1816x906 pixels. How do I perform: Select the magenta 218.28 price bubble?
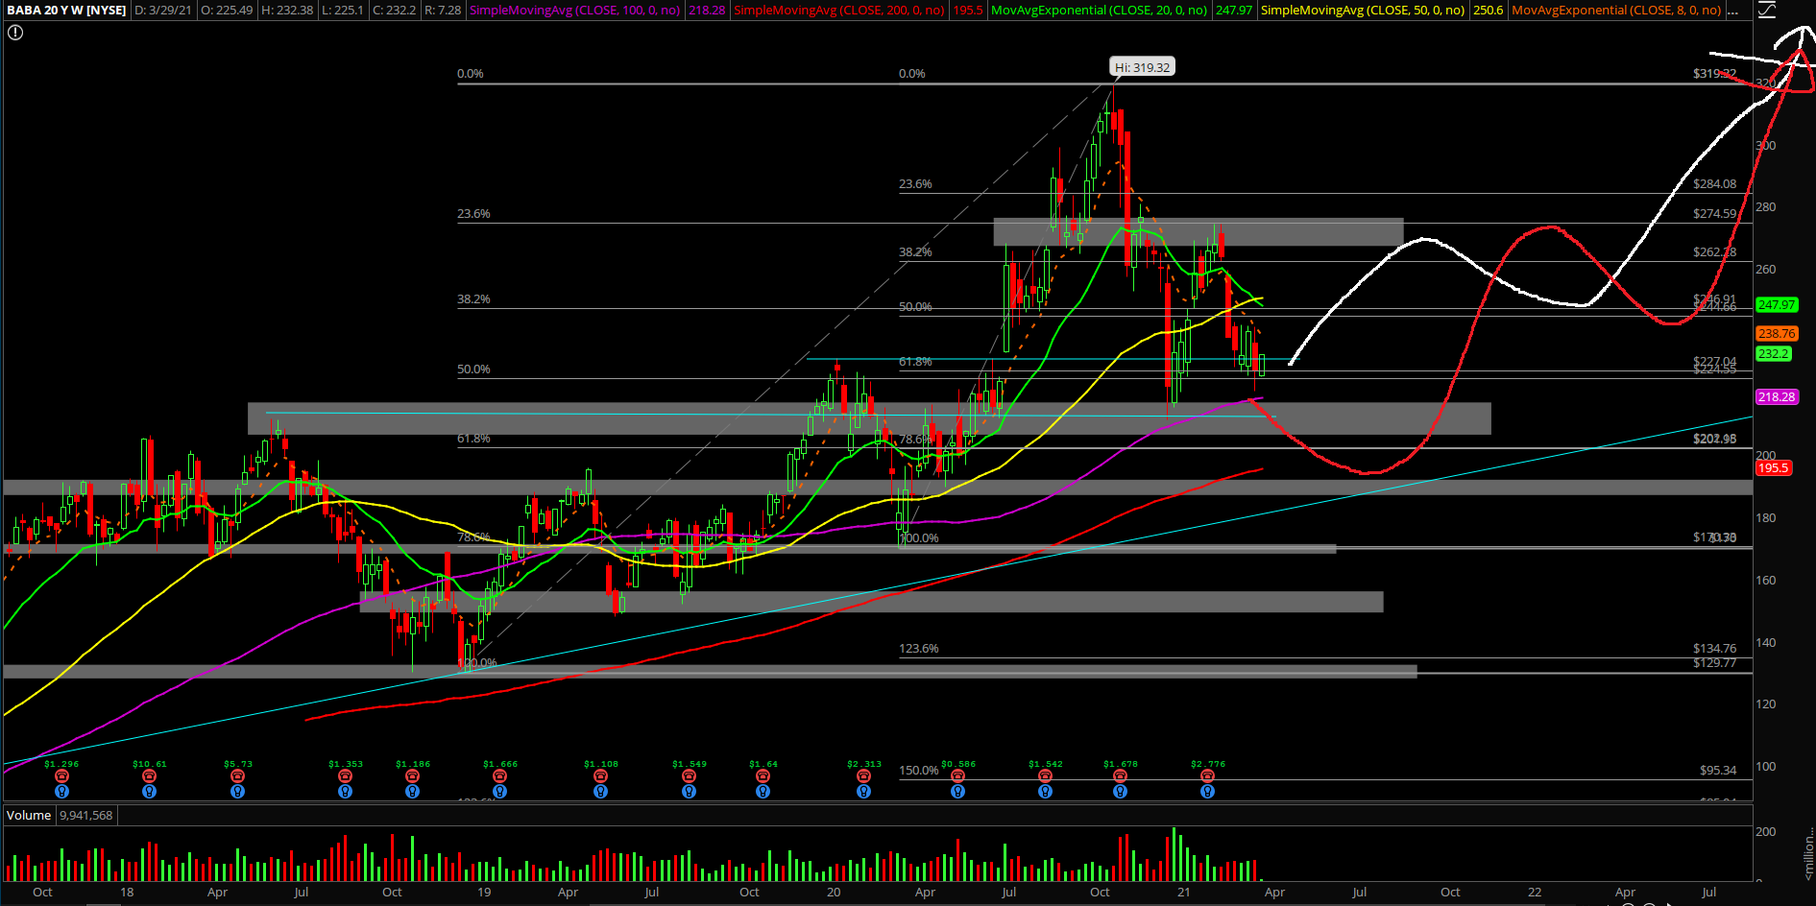[1777, 397]
